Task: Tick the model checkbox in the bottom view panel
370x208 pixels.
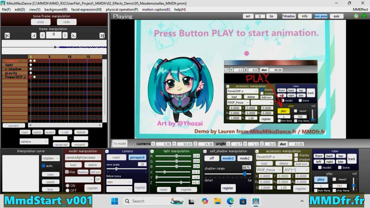Action: click(320, 168)
